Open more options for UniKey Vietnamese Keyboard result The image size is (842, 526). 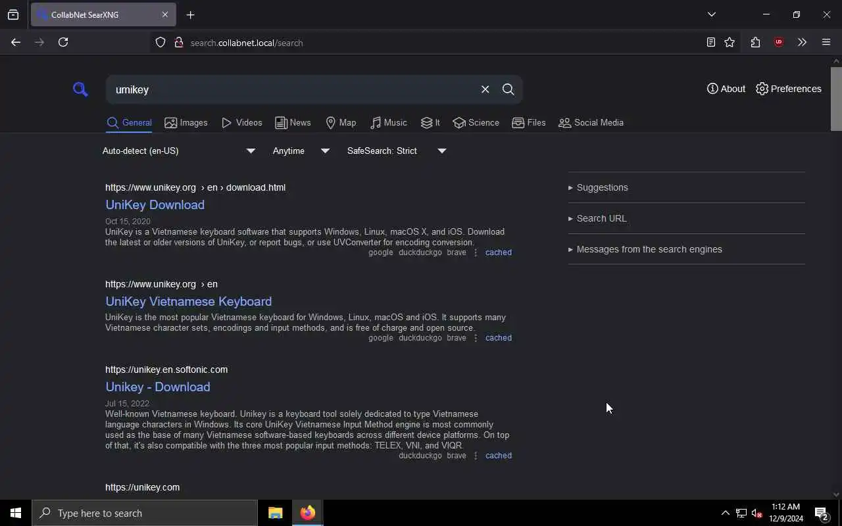pyautogui.click(x=476, y=338)
